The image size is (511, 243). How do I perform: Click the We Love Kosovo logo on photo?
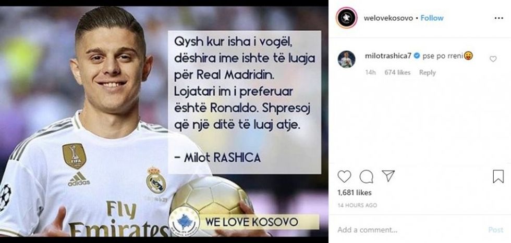(184, 222)
